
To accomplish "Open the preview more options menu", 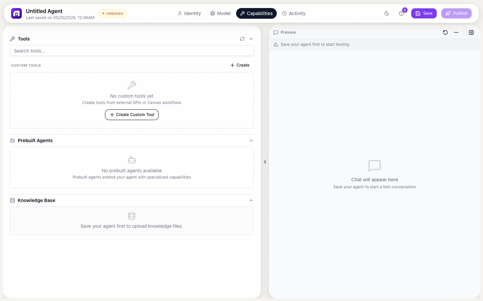I will coord(456,32).
